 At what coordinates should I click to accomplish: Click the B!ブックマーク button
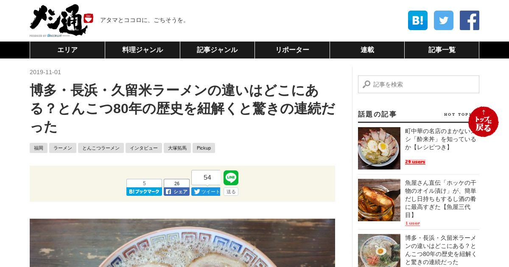click(144, 192)
